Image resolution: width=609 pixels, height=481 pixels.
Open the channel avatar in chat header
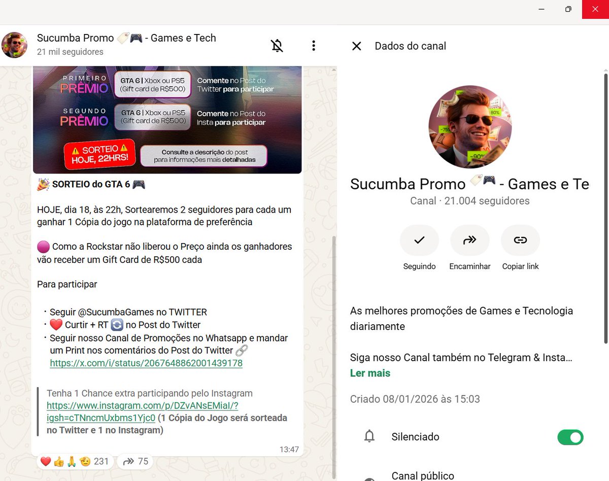pyautogui.click(x=14, y=45)
